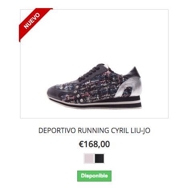The width and height of the screenshot is (177, 188).
Task: Check availability via the Disponible label
Action: click(94, 176)
